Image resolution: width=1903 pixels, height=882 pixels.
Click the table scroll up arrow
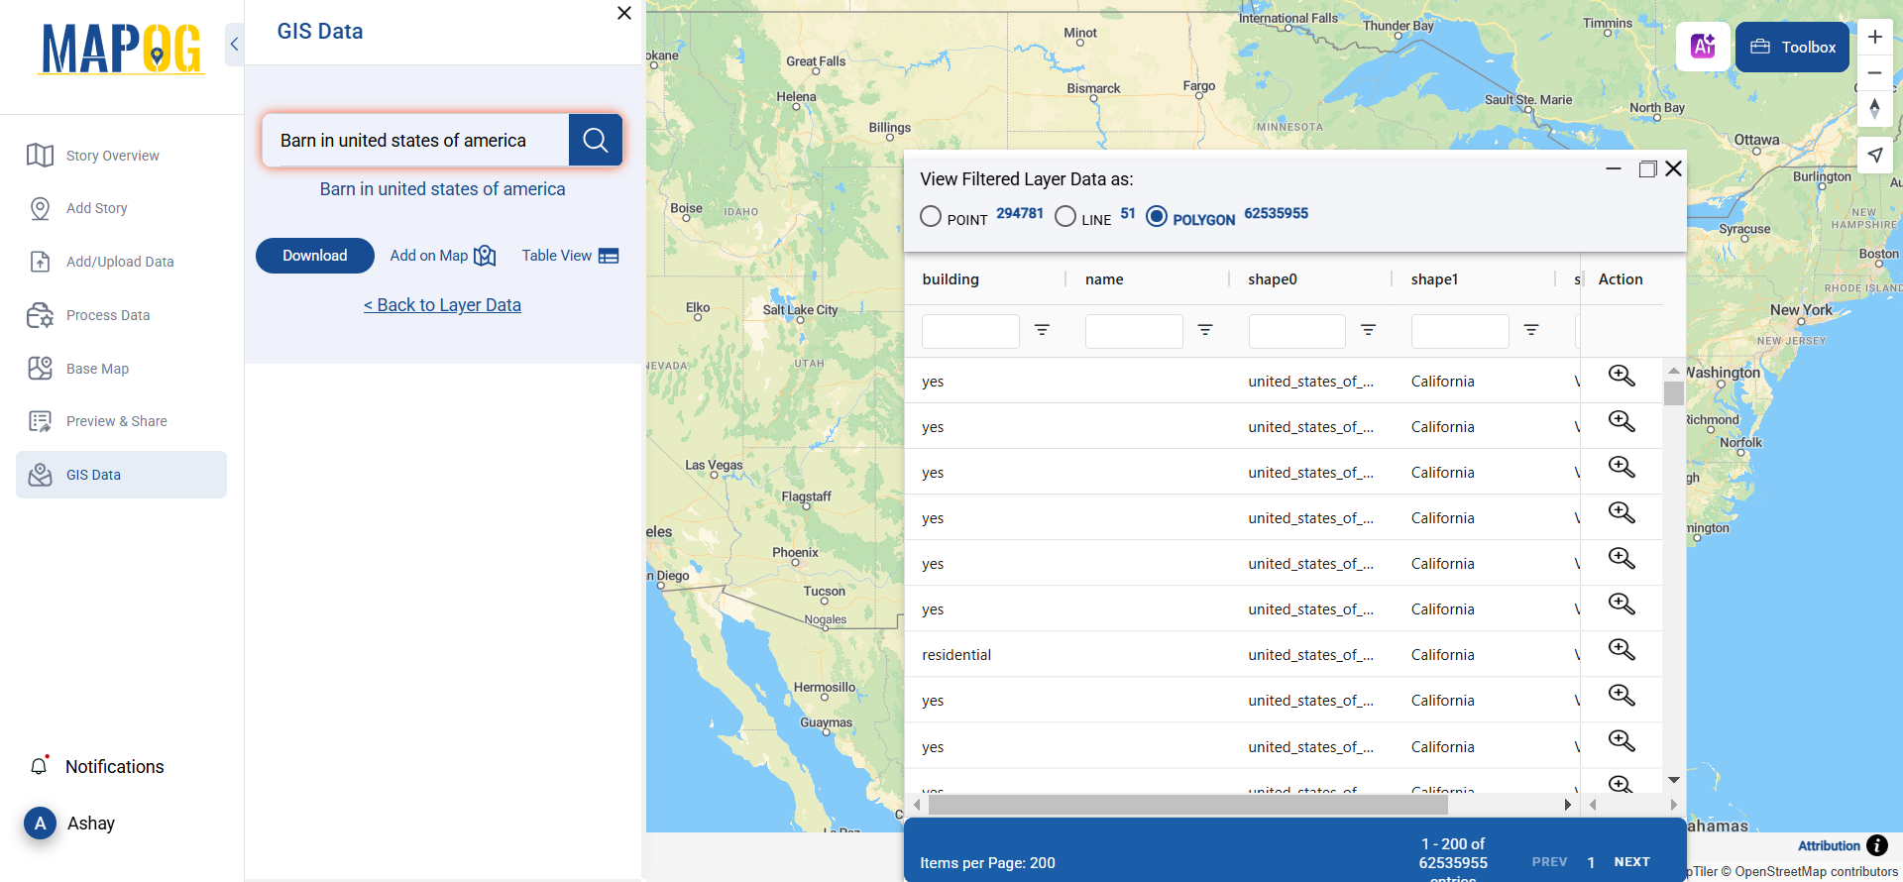(x=1674, y=371)
